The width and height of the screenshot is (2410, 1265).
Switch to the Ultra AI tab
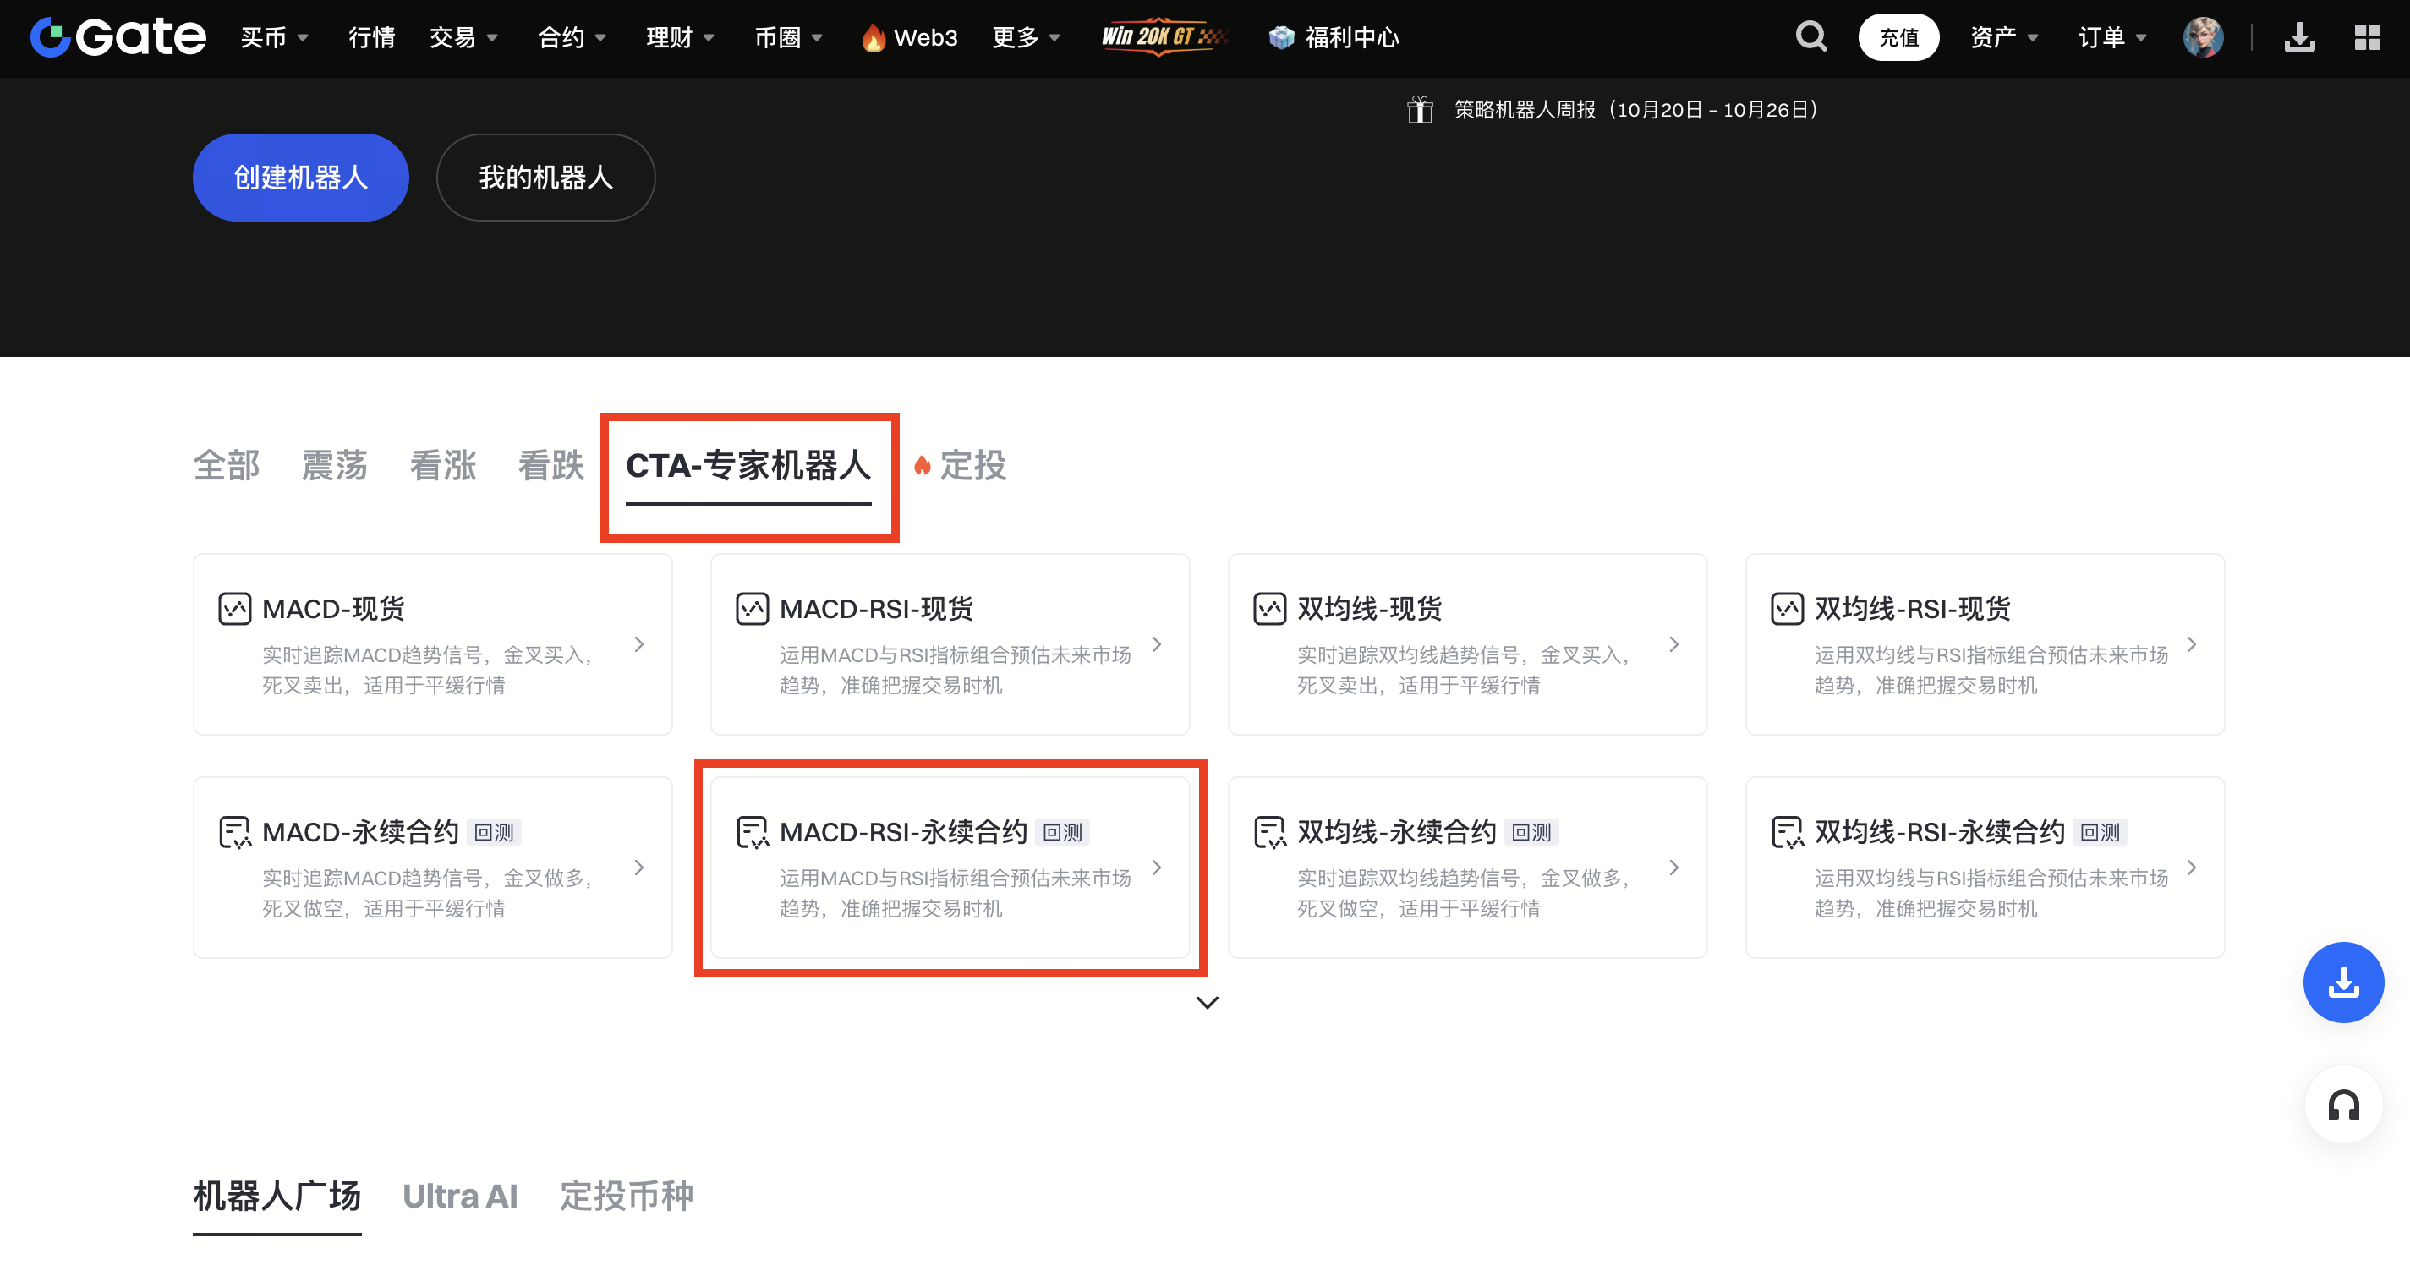[x=459, y=1196]
